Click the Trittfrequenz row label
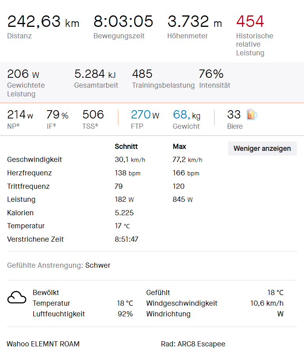Viewport: 304px width, 357px height. tap(28, 186)
